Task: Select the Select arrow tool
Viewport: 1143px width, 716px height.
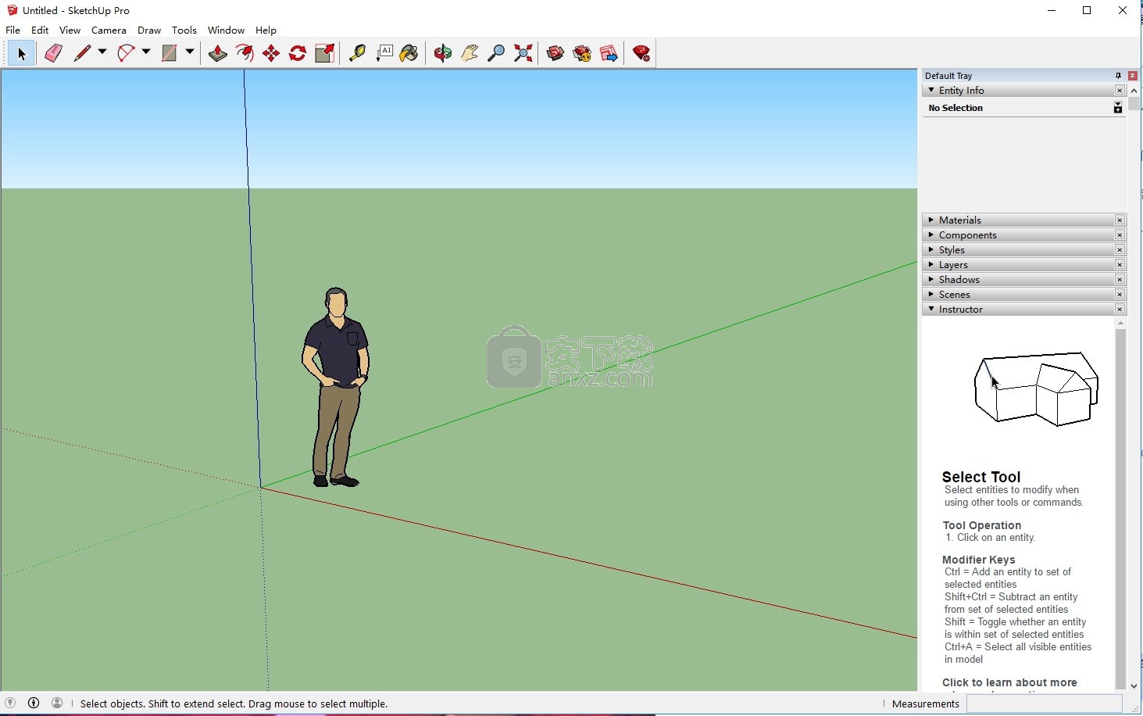Action: (21, 53)
